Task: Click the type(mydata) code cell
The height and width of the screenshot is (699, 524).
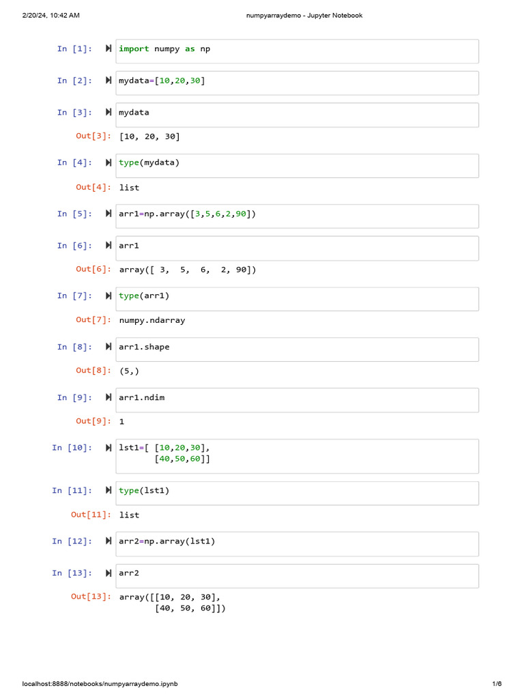Action: coord(297,166)
